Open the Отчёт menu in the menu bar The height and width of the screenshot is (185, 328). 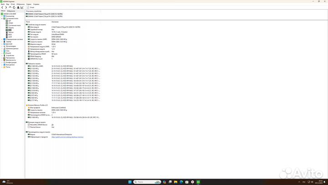[x=13, y=4]
